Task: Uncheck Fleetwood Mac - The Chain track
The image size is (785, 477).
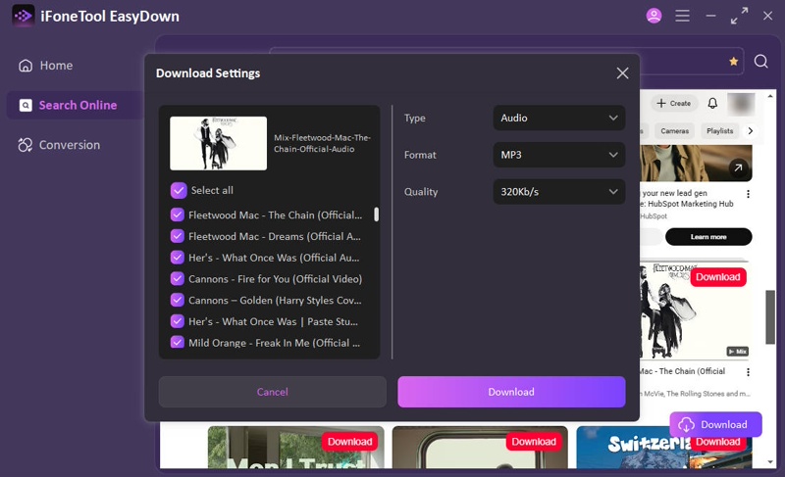Action: point(178,215)
